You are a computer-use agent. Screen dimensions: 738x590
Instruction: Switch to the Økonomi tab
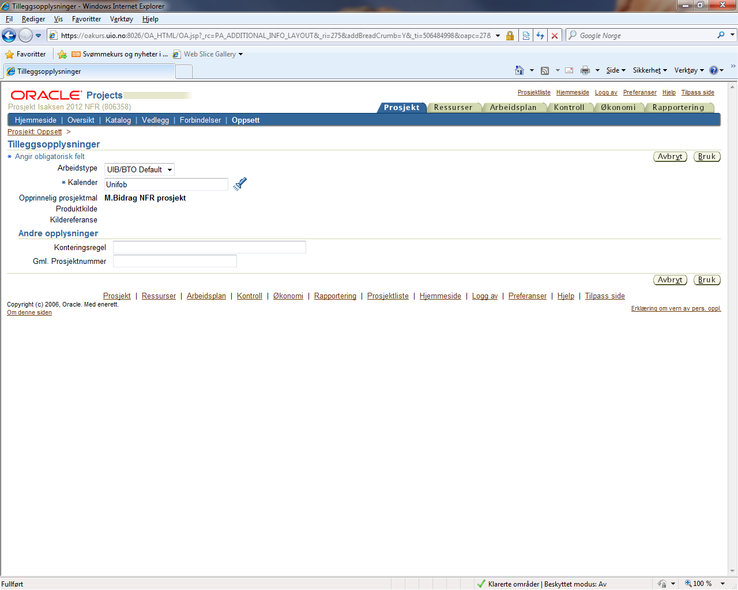point(618,107)
